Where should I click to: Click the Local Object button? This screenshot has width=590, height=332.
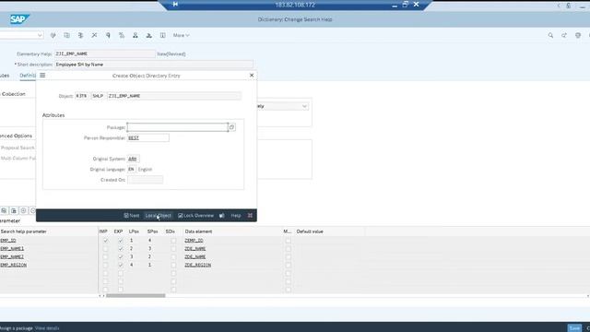point(158,215)
